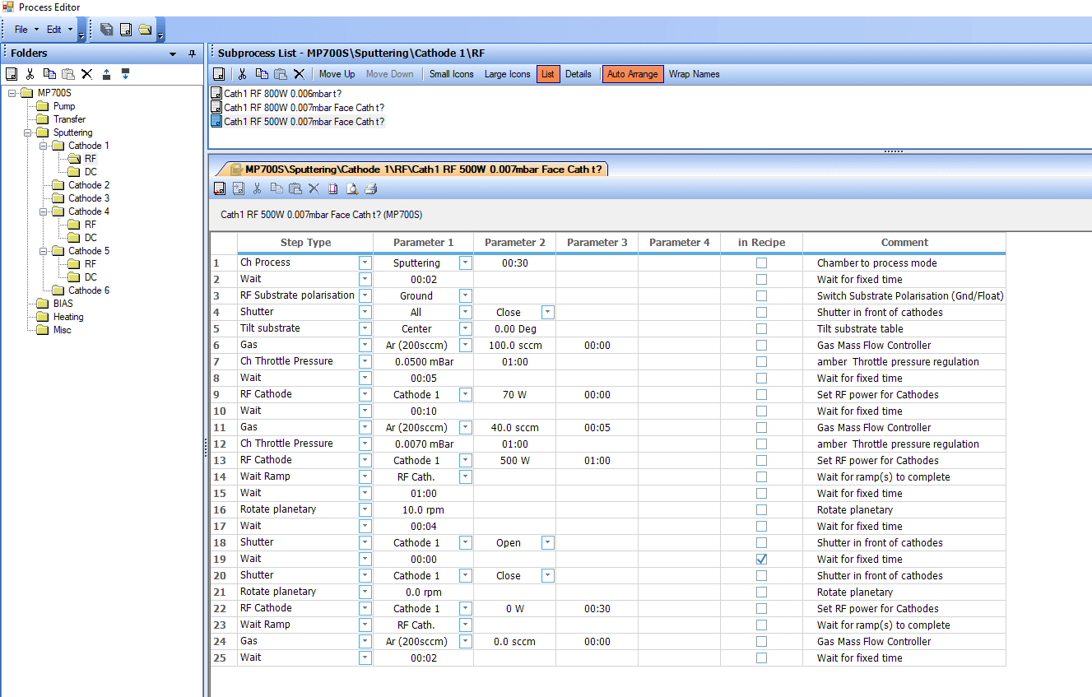
Task: Click the Save icon in the process editor toolbar
Action: (x=220, y=188)
